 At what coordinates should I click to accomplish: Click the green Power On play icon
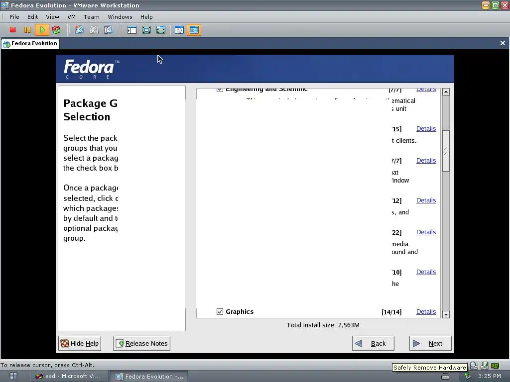point(42,30)
